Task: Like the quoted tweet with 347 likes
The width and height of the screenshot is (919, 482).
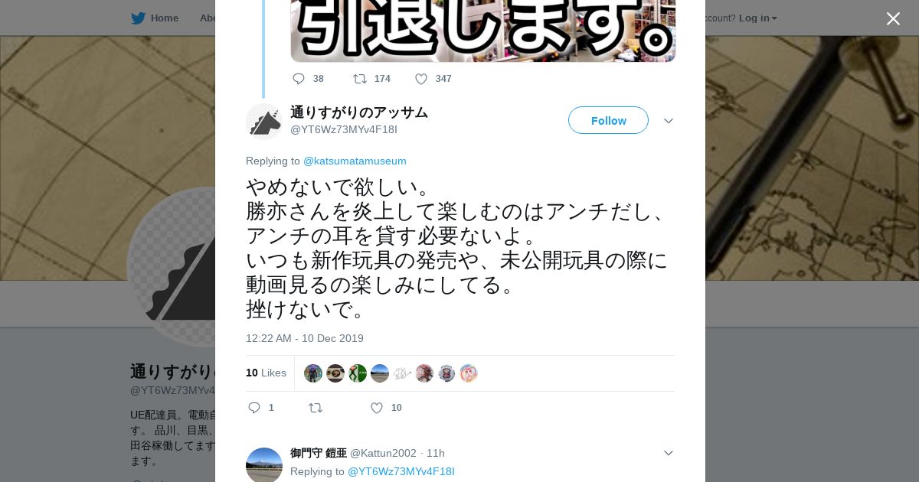Action: (x=421, y=79)
